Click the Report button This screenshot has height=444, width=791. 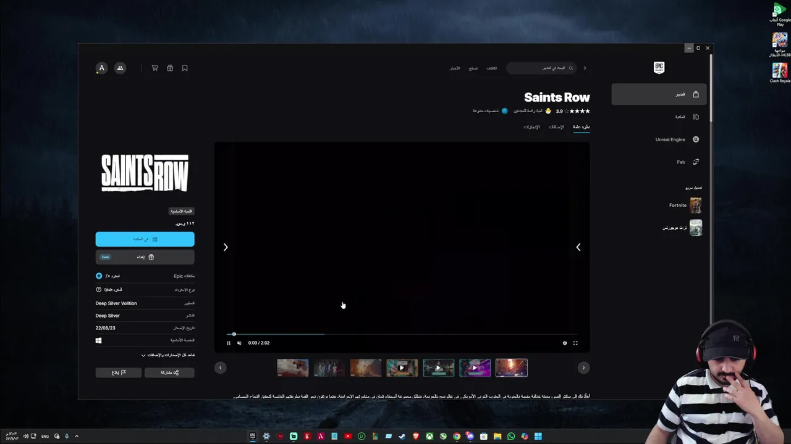[119, 372]
